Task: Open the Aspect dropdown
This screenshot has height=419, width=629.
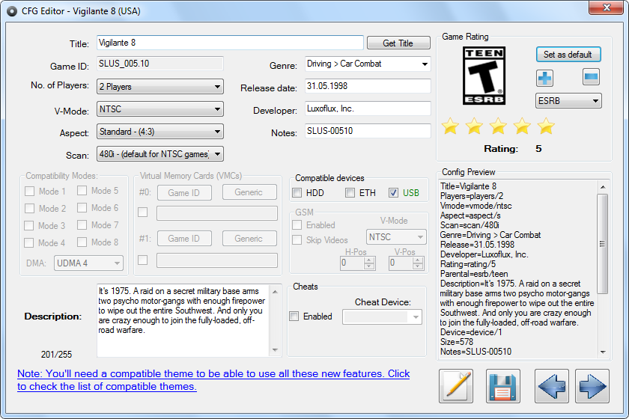Action: pyautogui.click(x=160, y=132)
